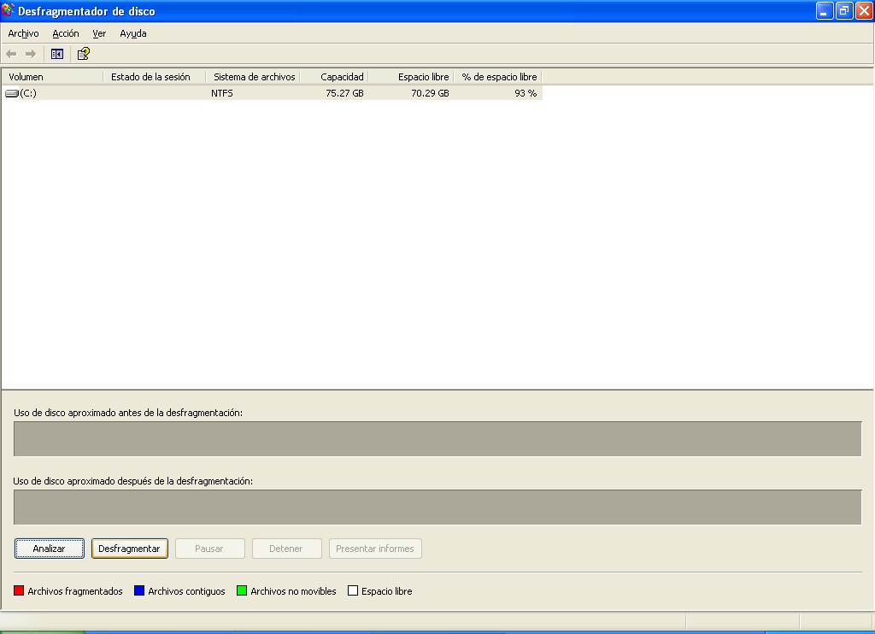Image resolution: width=875 pixels, height=634 pixels.
Task: Click the blue Archivos contiguos swatch
Action: point(139,590)
